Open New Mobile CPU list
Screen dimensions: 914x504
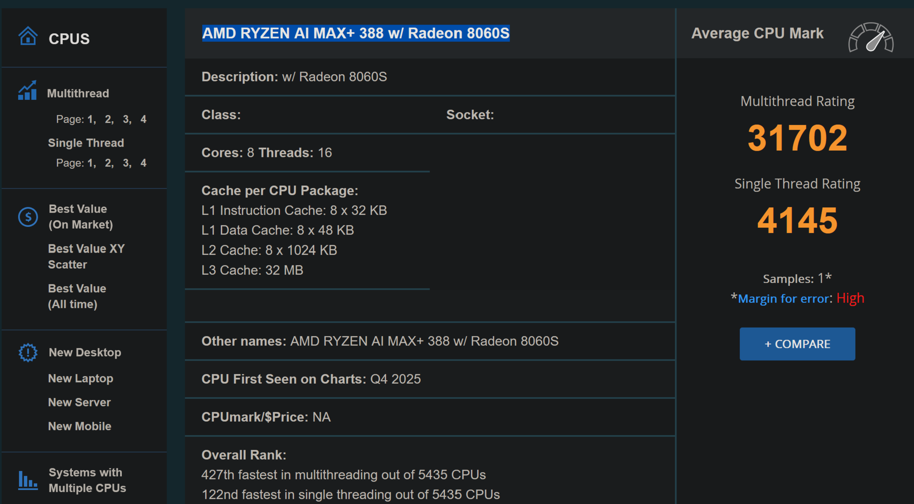(x=79, y=426)
